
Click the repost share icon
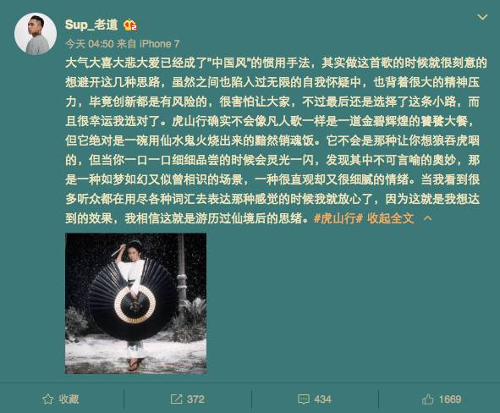(x=176, y=399)
